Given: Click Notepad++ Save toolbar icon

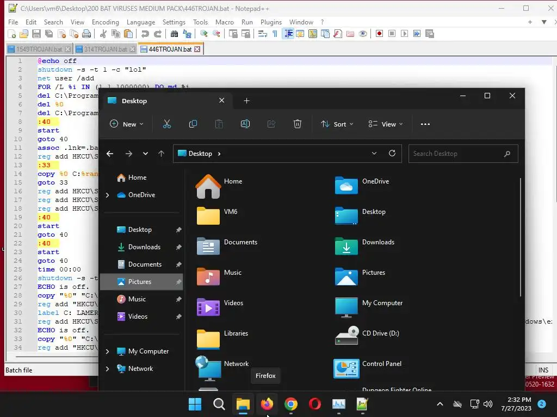Looking at the screenshot, I should coord(36,34).
